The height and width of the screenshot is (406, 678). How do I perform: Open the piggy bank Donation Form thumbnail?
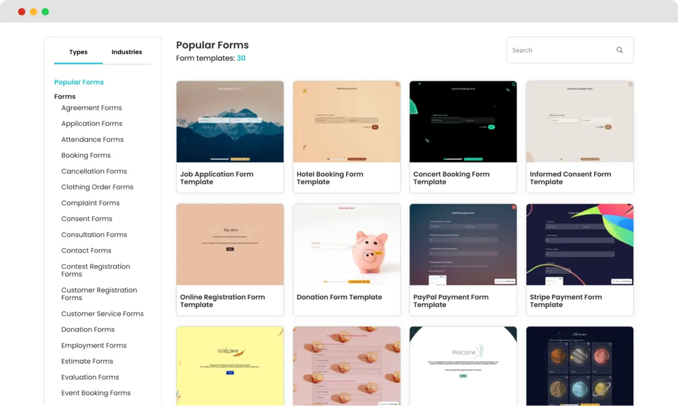coord(346,245)
